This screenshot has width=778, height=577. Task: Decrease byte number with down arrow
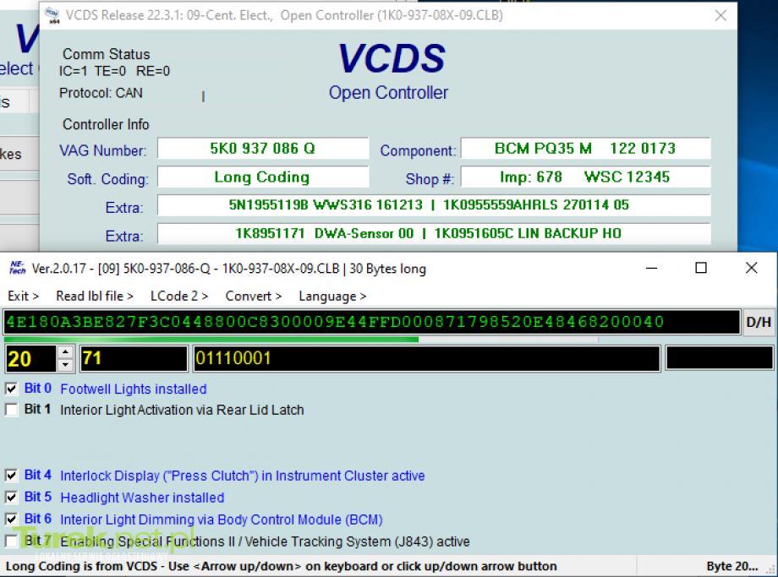65,365
